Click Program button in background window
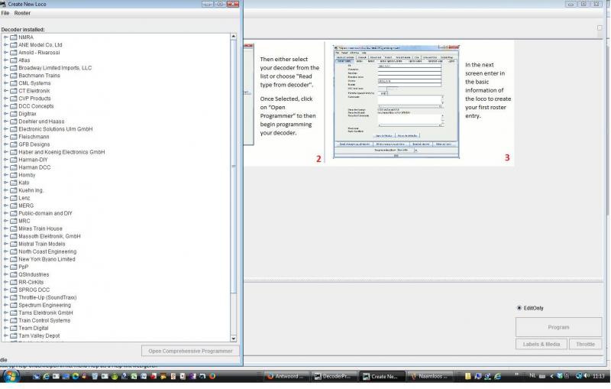The image size is (611, 389). pyautogui.click(x=558, y=327)
